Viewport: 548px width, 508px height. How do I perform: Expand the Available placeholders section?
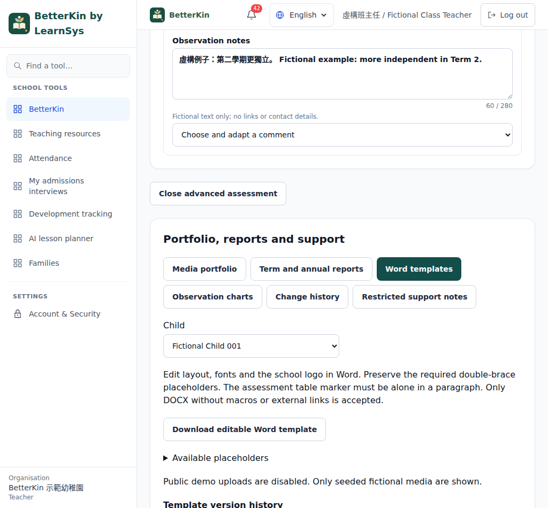click(x=216, y=458)
